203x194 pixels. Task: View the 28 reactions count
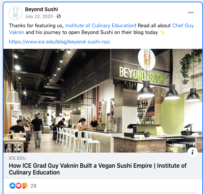coord(33,186)
